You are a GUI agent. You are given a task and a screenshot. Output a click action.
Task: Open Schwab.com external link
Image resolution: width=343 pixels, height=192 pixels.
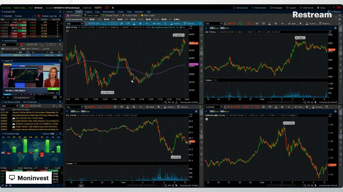coord(240,8)
